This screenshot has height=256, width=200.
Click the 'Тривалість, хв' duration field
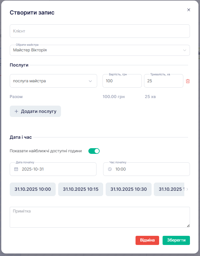click(163, 81)
